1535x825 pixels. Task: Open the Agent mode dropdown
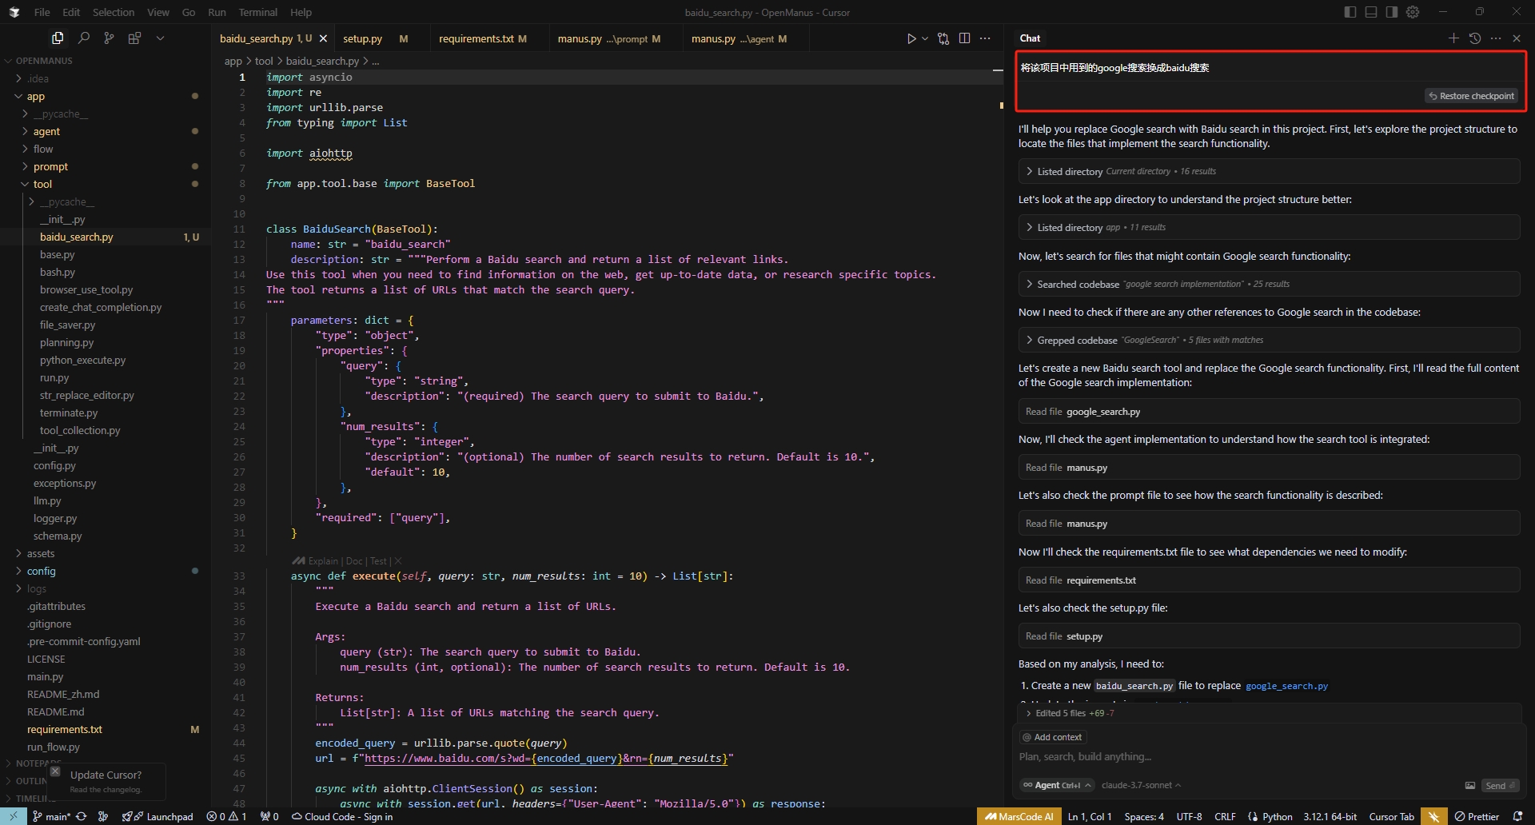coord(1057,785)
